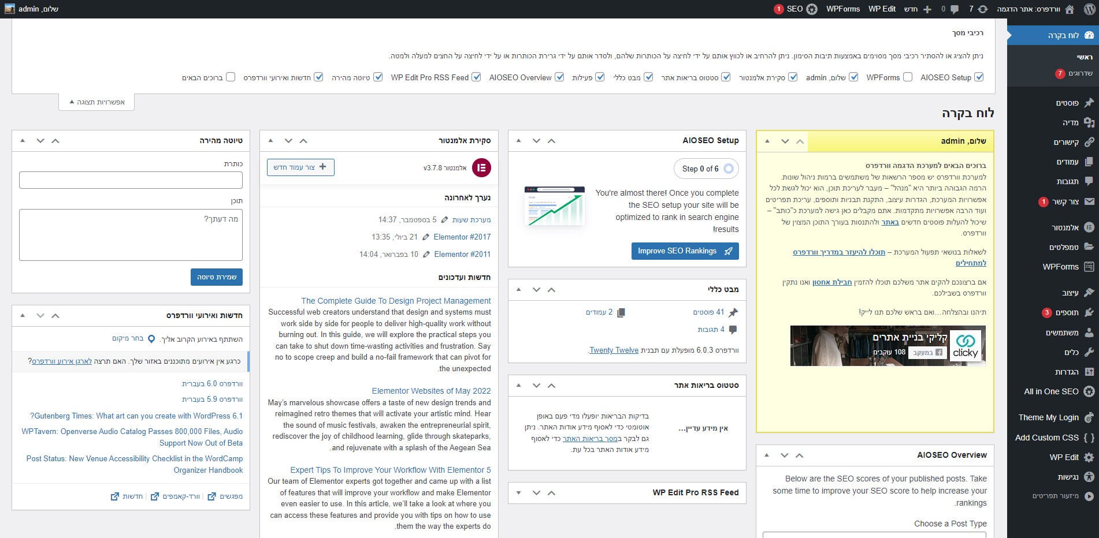
Task: Toggle the סטטוס בריאות אתר panel triangle
Action: pos(518,385)
